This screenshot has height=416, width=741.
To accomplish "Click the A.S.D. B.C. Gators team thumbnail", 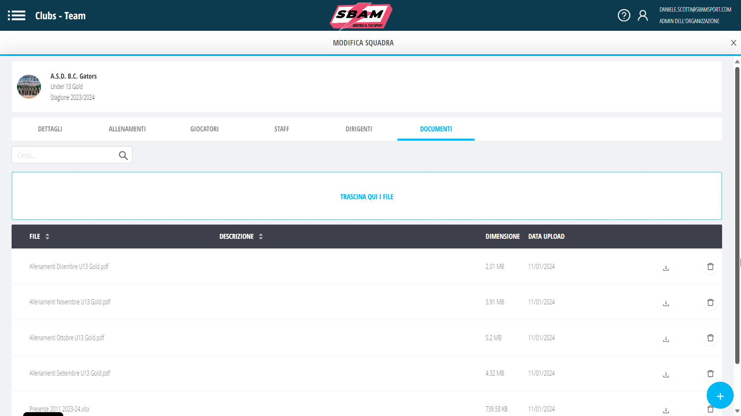I will [x=29, y=87].
